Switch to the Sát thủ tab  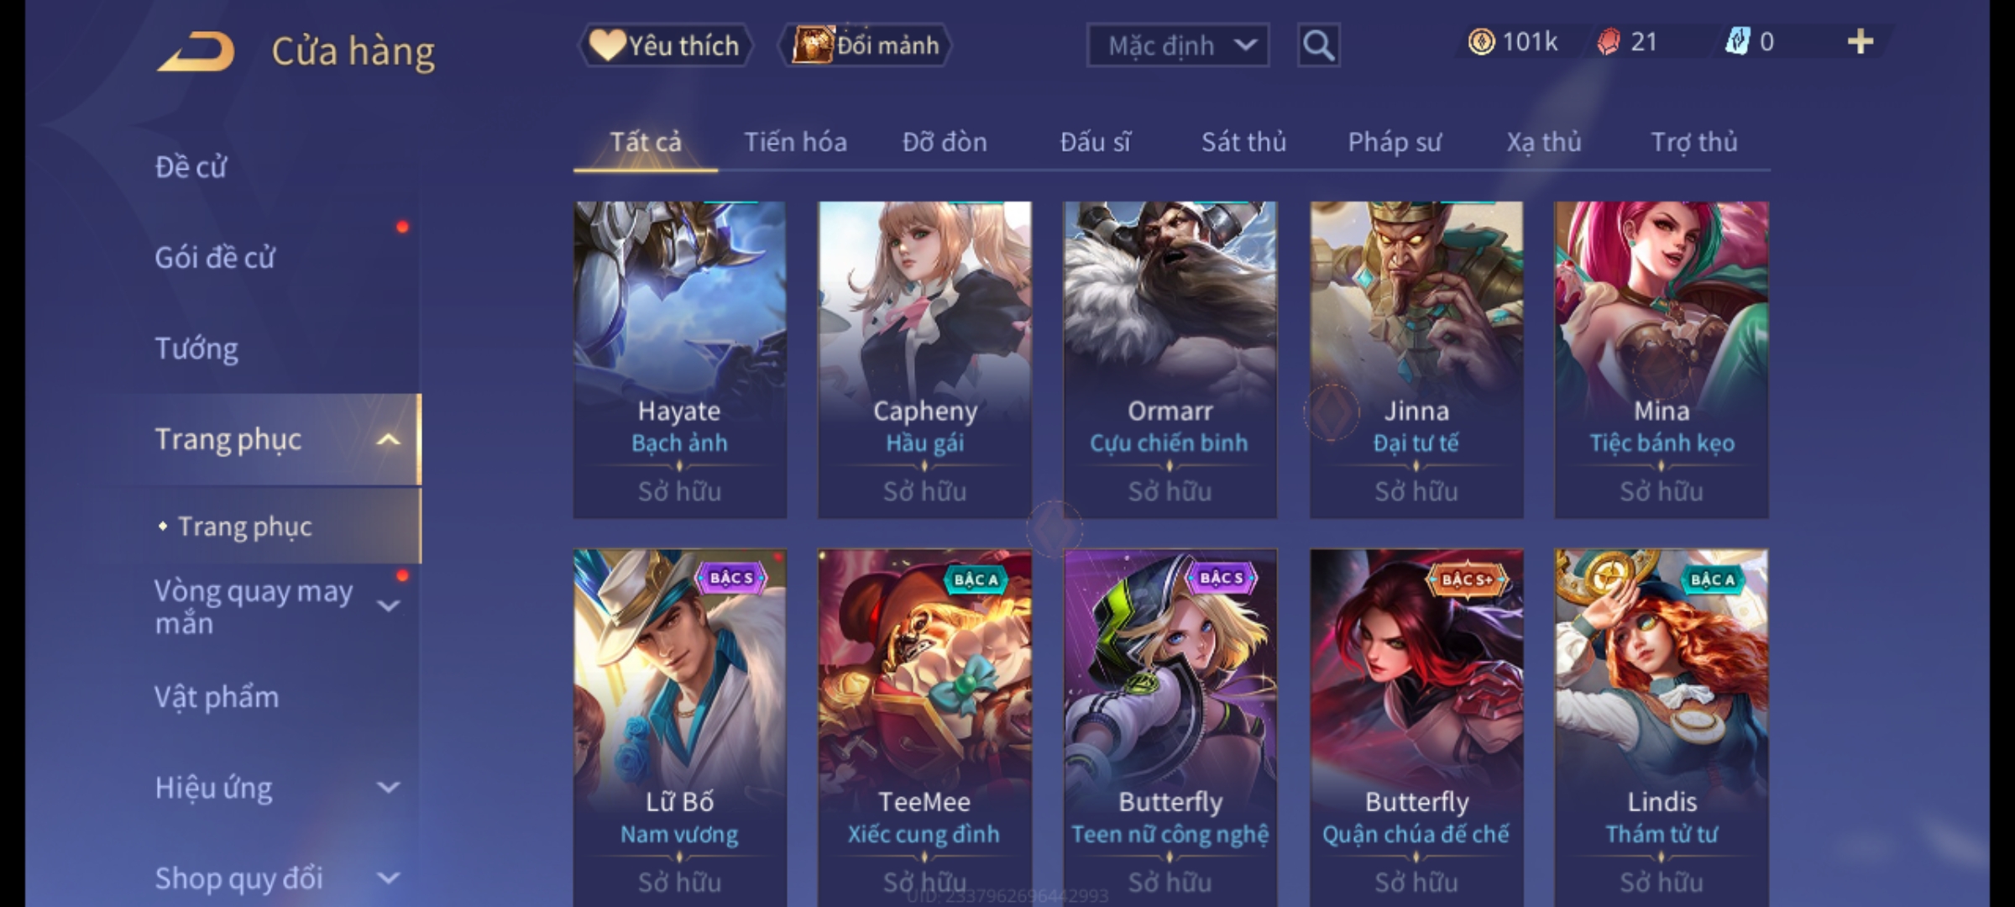[1243, 142]
